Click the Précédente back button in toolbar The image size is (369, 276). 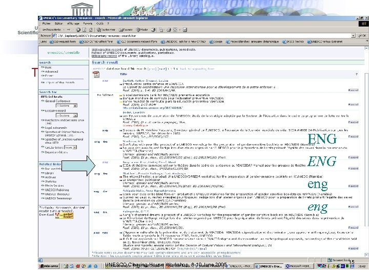tap(52, 30)
